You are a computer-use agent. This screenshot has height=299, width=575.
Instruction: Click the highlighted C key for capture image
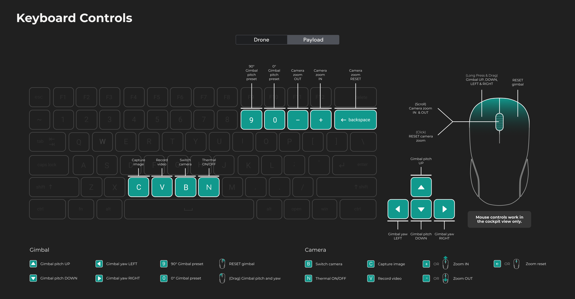click(x=139, y=187)
